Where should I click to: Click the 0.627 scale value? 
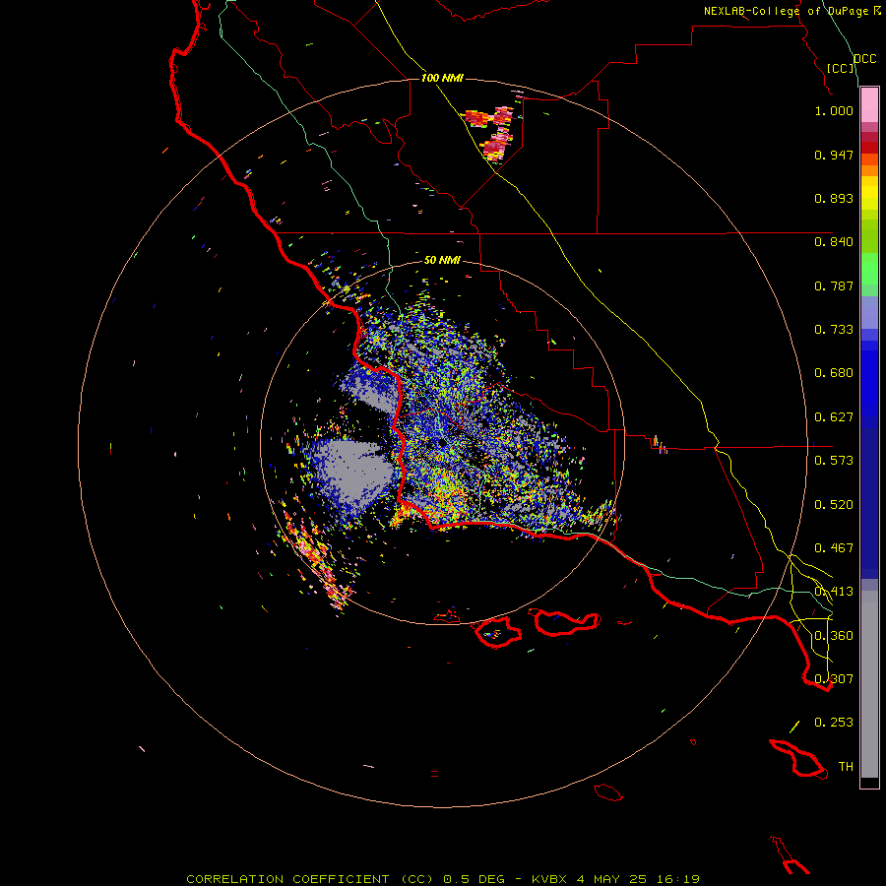click(x=834, y=417)
